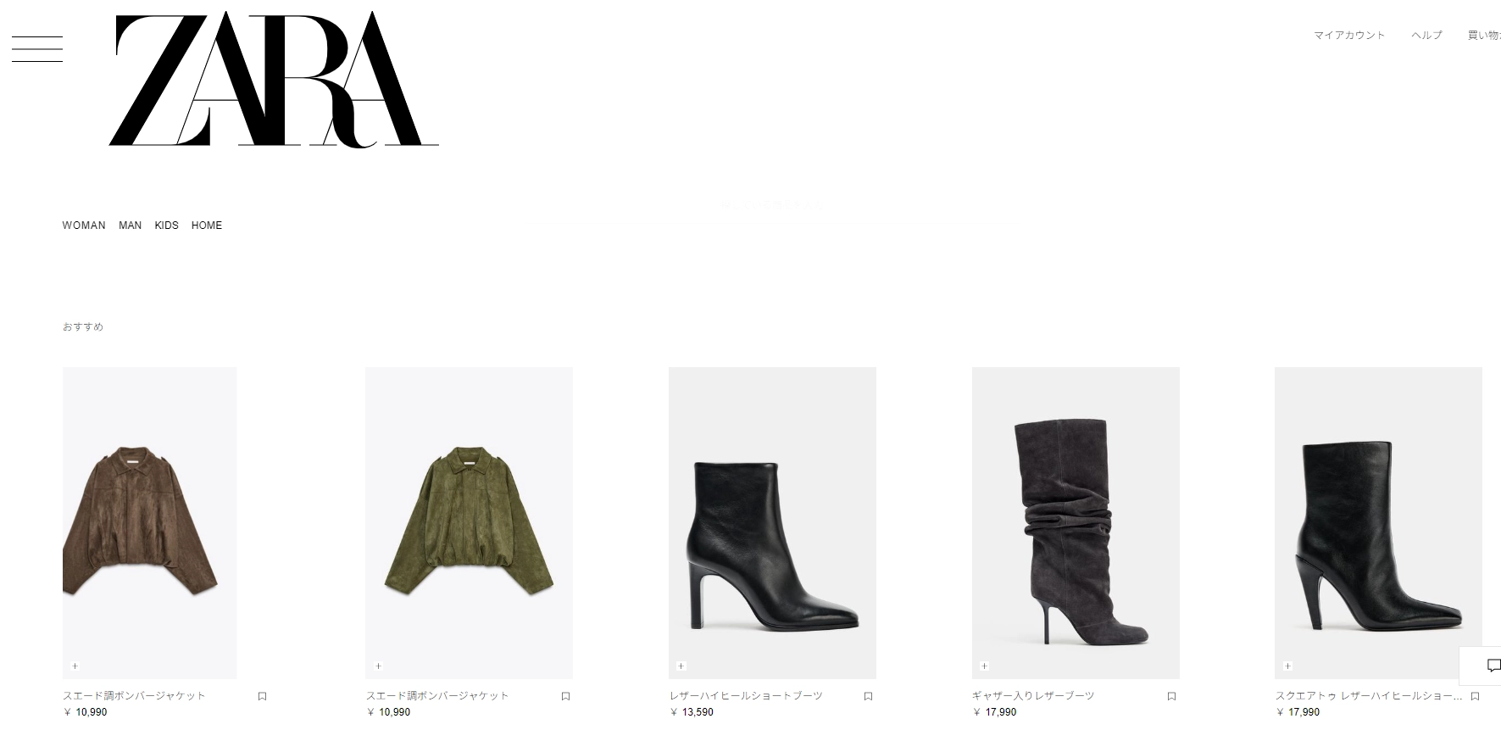Expand plus icon on black short boots
The image size is (1501, 730).
pyautogui.click(x=681, y=666)
